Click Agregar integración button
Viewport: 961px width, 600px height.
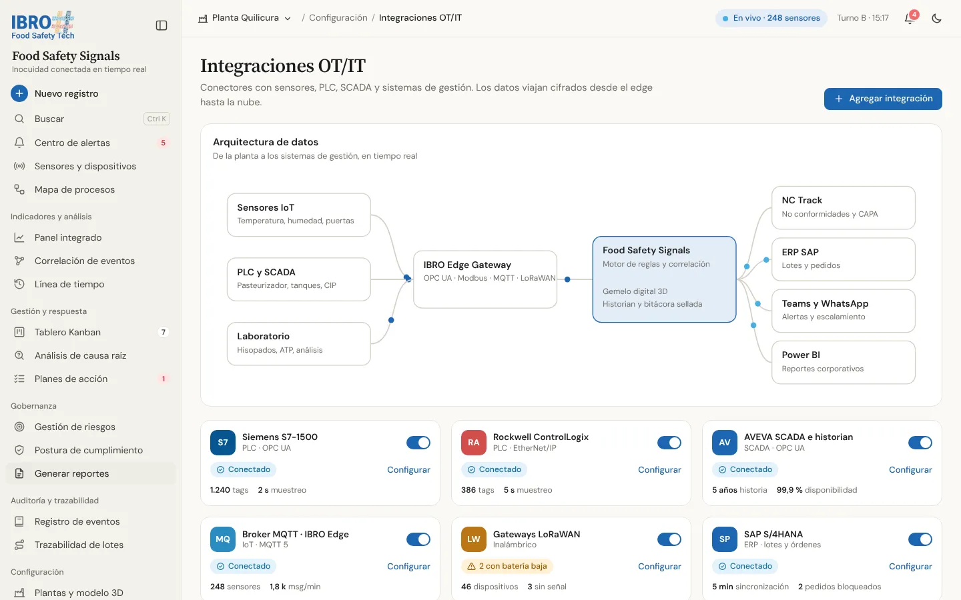click(x=883, y=99)
